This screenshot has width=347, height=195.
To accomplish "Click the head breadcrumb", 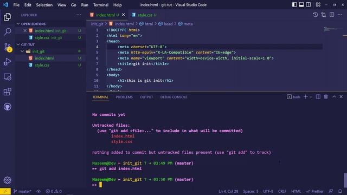I will pos(165,24).
